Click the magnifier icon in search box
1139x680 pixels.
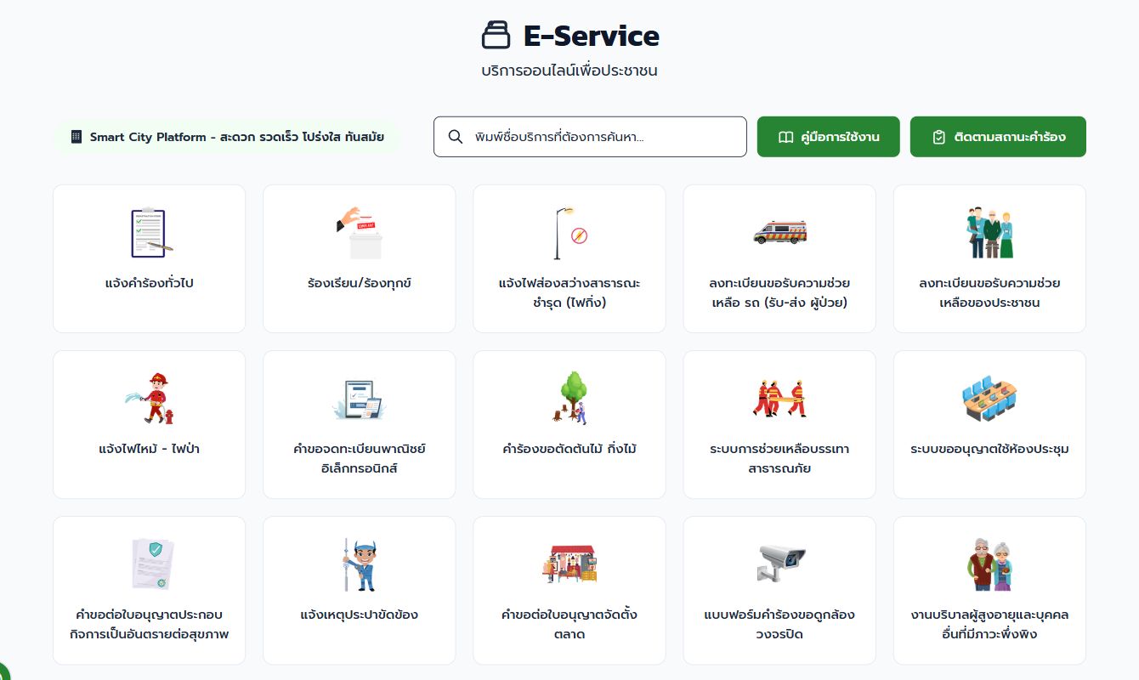click(456, 137)
